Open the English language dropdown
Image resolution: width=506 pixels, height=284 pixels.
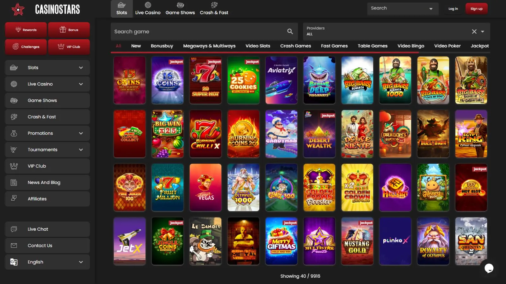[x=81, y=262]
